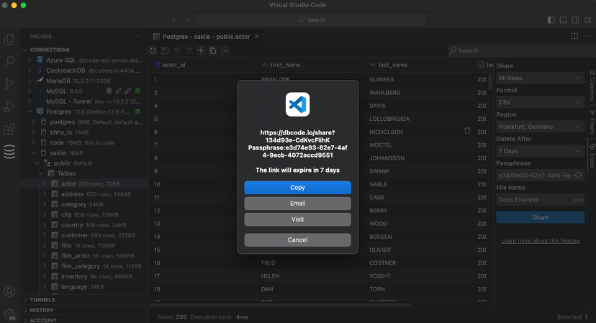Click the redo icon in table toolbar
Image resolution: width=596 pixels, height=323 pixels.
(x=189, y=50)
